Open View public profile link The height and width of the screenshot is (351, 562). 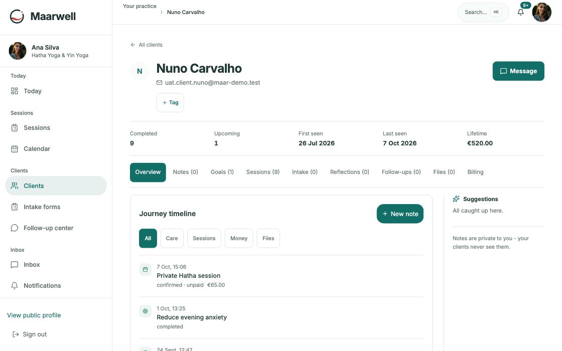coord(34,315)
